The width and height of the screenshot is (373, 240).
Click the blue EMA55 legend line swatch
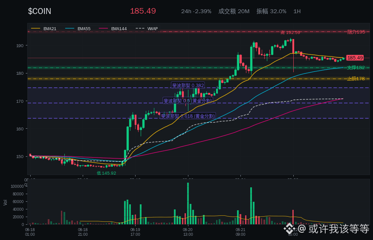(x=70, y=29)
